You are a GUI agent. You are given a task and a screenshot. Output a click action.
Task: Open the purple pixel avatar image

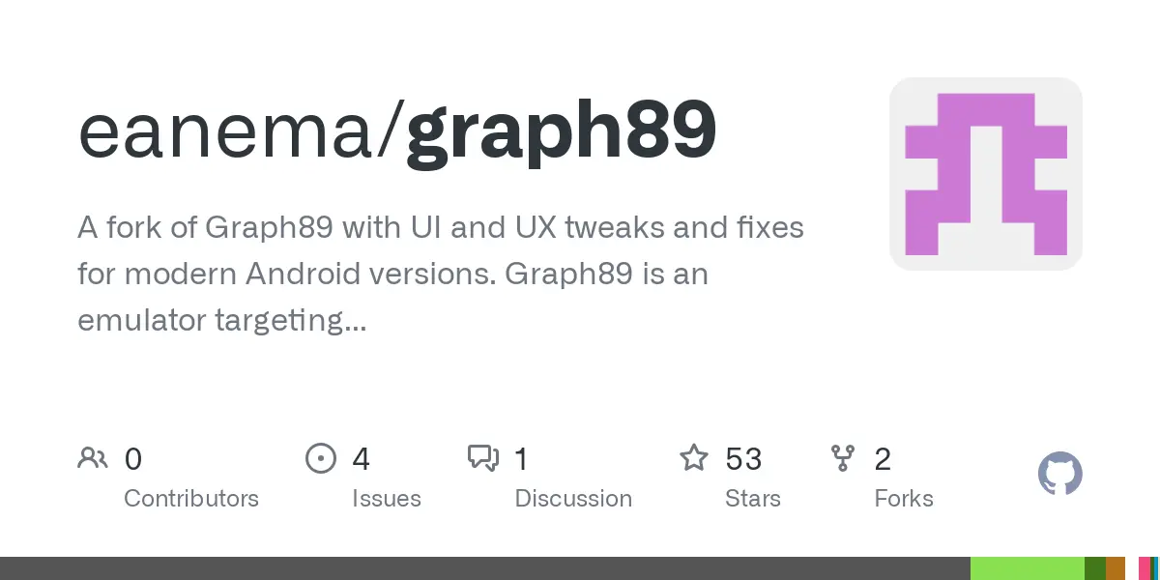pos(985,173)
